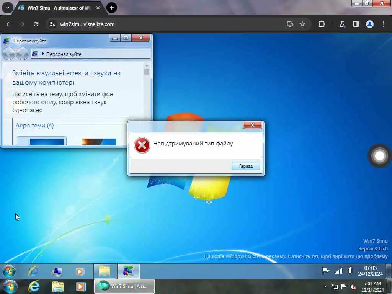
Task: Open Media Player on real taskbar
Action: [x=81, y=287]
